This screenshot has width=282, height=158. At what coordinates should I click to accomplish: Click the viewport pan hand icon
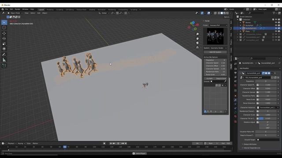click(x=197, y=39)
